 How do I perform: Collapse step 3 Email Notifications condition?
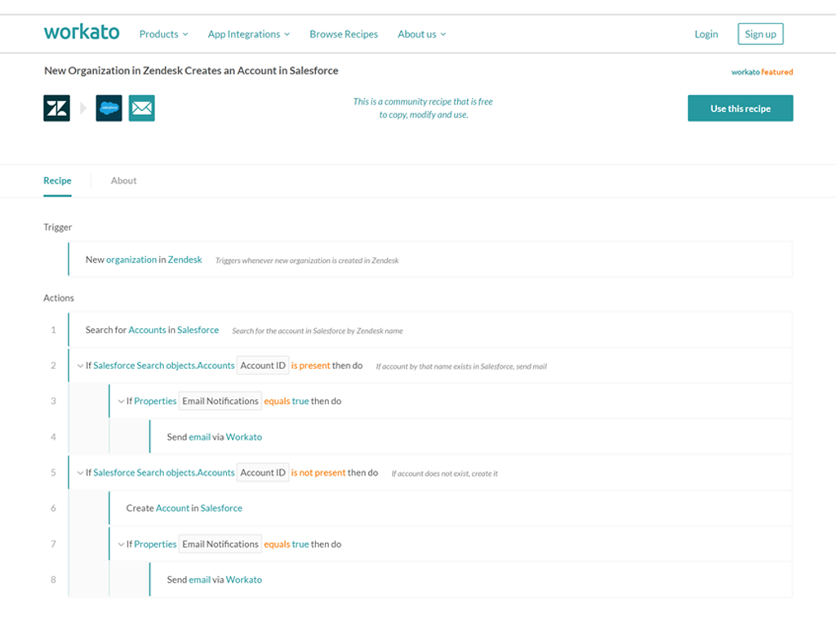pyautogui.click(x=121, y=402)
